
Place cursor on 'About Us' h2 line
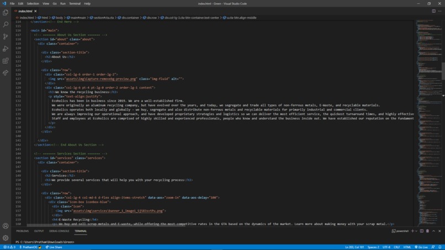point(60,57)
